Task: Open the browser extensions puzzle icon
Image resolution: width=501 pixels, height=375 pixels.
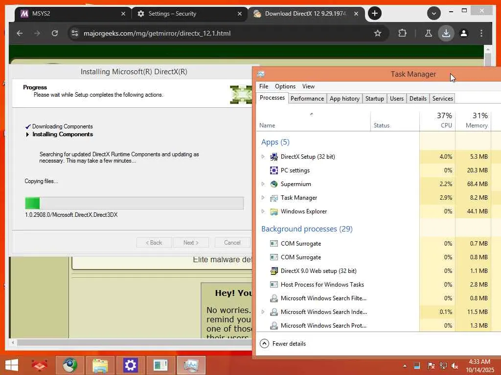Action: point(402,33)
